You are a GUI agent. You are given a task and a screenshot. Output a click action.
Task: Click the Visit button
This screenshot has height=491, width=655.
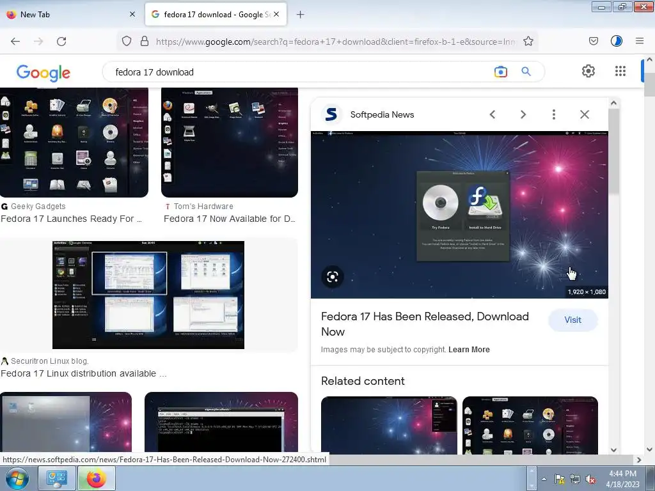pyautogui.click(x=572, y=320)
